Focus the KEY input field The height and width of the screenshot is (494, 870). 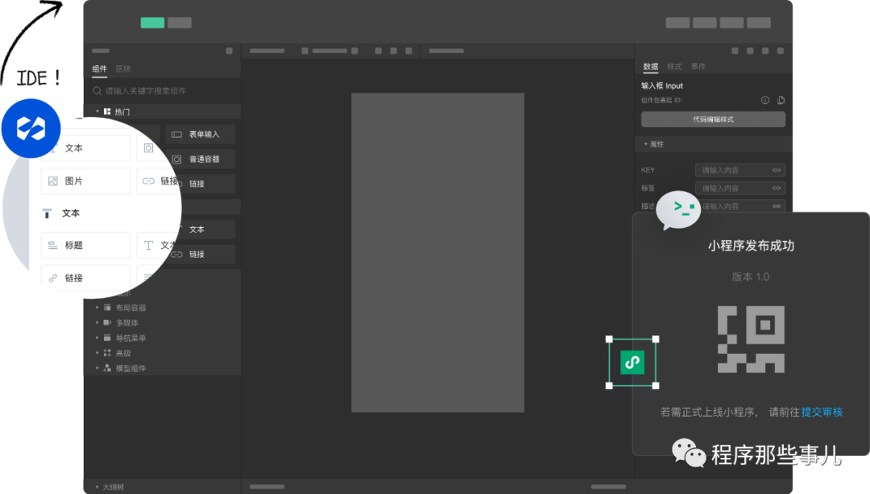pyautogui.click(x=739, y=170)
